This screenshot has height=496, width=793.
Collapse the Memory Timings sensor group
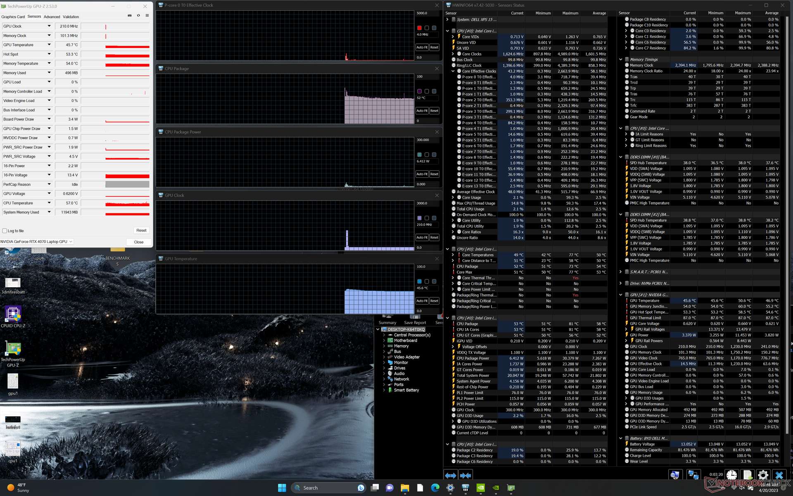tap(620, 60)
